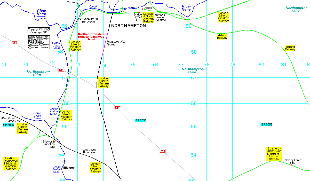Click the Hunsbury Hill Iron Works black marker

81,19
